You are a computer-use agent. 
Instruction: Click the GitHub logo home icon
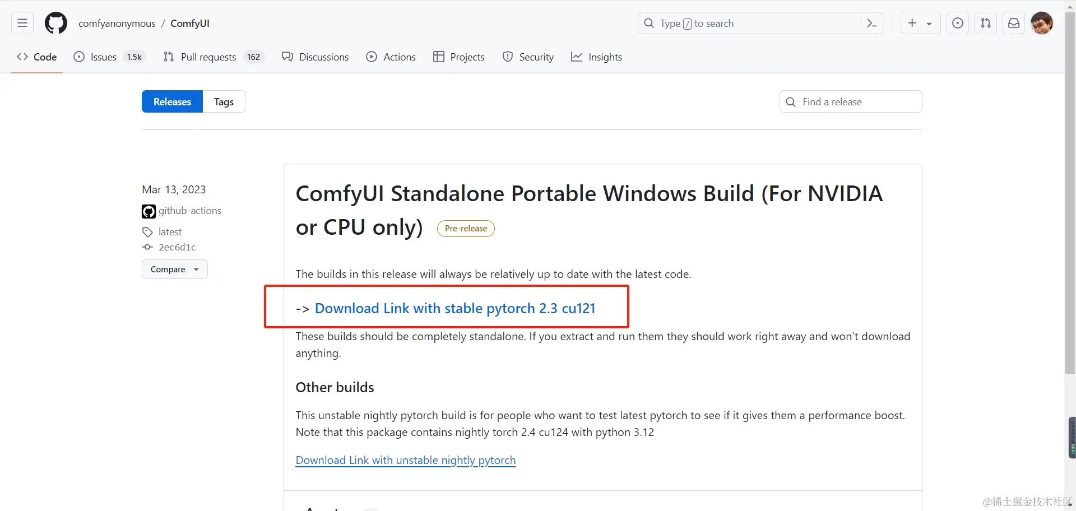[56, 23]
